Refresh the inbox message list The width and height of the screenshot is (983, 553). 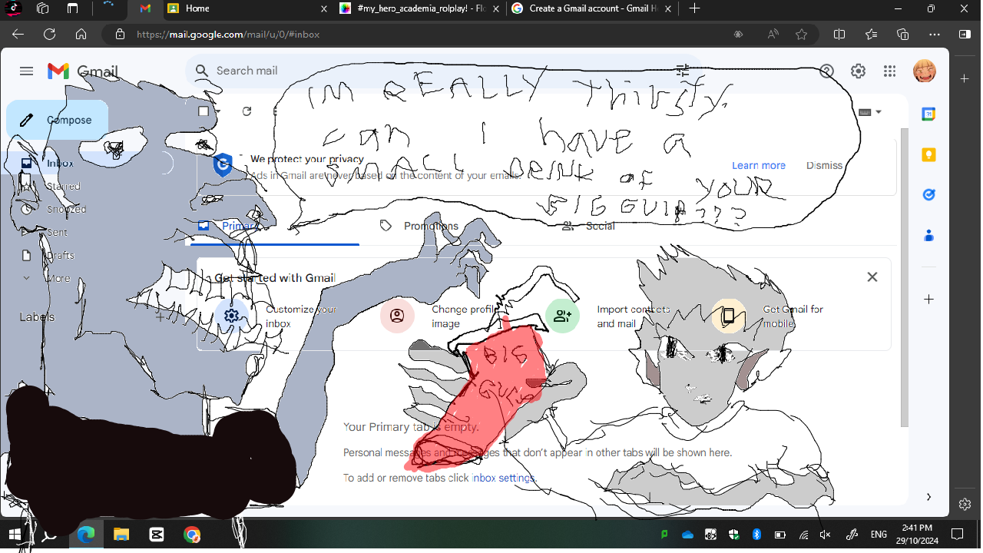click(247, 111)
